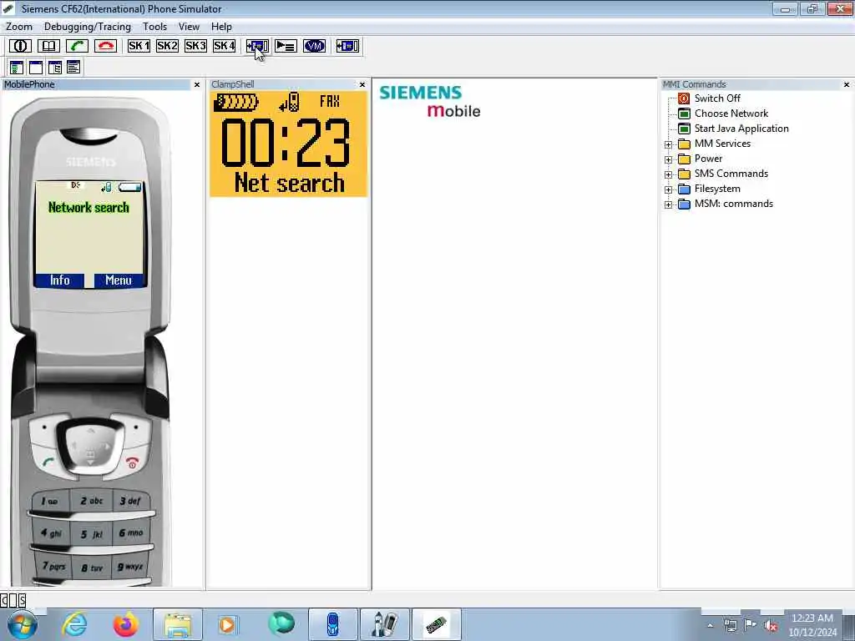Select Choose Network command
855x641 pixels.
tap(731, 114)
